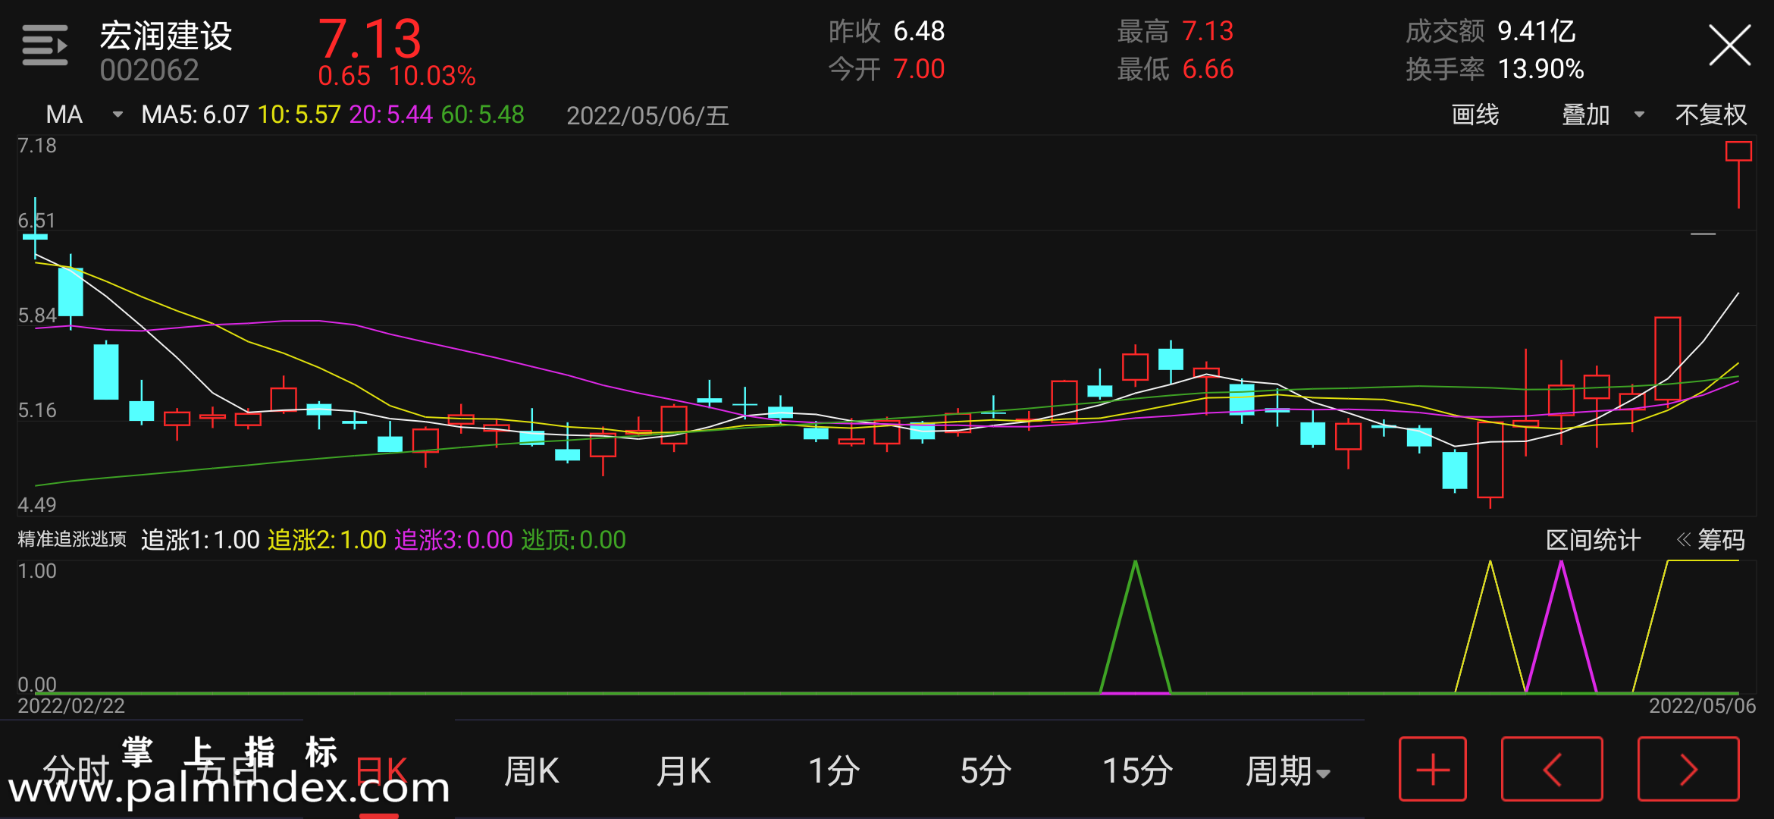Click the 追涨1: 1.00 indicator value
This screenshot has width=1774, height=819.
point(200,540)
